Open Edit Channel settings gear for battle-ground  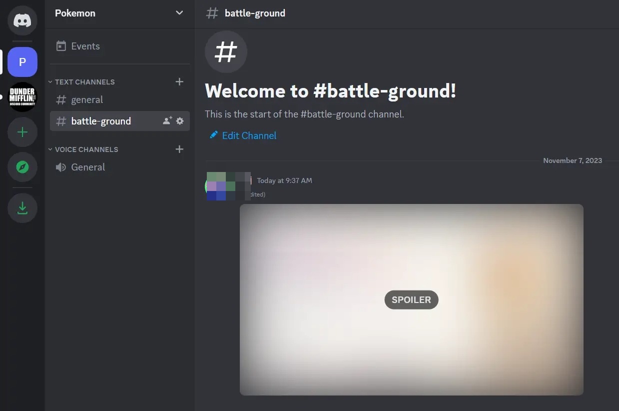click(x=179, y=120)
